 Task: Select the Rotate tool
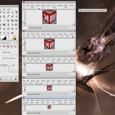pos(8,20)
